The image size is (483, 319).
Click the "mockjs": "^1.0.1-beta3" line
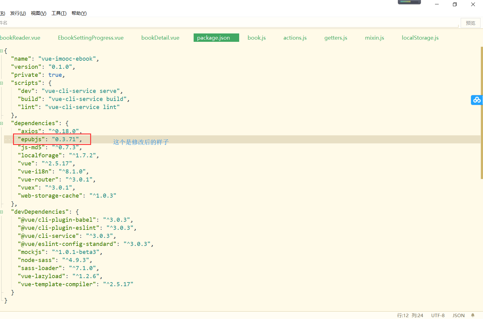point(60,252)
